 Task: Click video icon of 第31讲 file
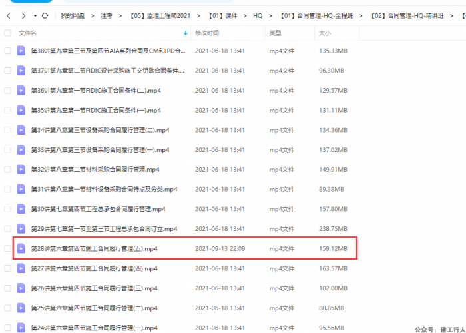(x=21, y=189)
